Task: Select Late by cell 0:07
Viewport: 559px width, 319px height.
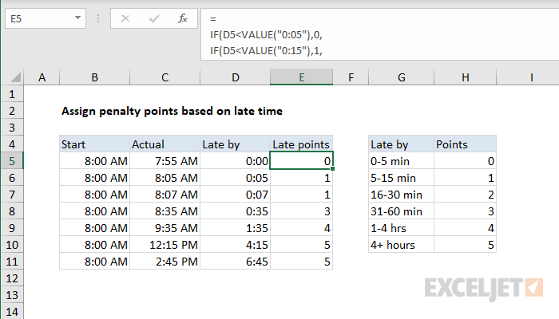Action: pos(236,195)
